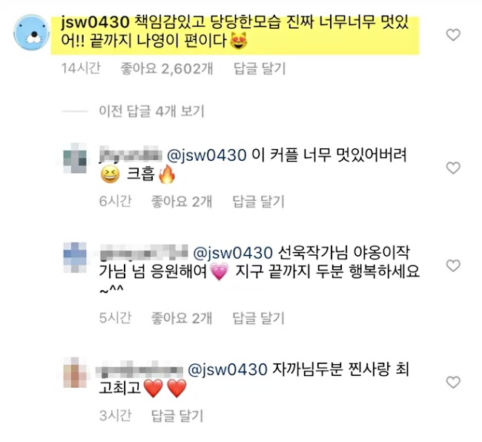Screen dimensions: 482x442
Task: View 좋아요 2개 on the 6시간 reply
Action: 182,201
